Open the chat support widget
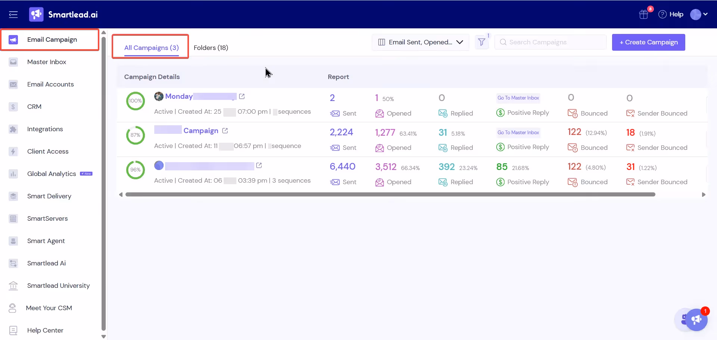 696,319
